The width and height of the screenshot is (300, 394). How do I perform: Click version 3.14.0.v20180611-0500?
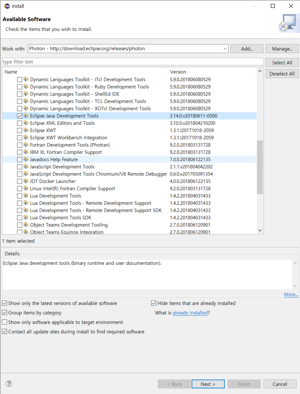point(194,116)
